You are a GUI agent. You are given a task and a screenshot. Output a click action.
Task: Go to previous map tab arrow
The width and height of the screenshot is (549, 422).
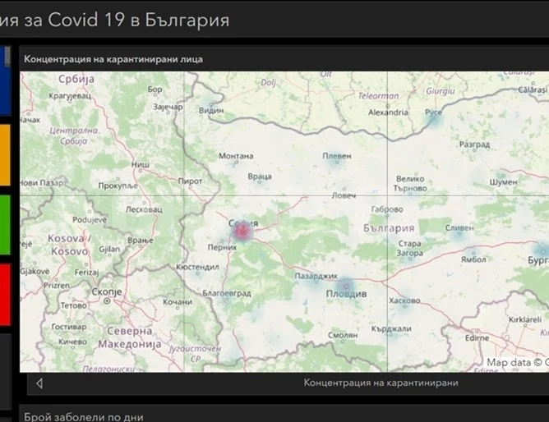tap(39, 383)
